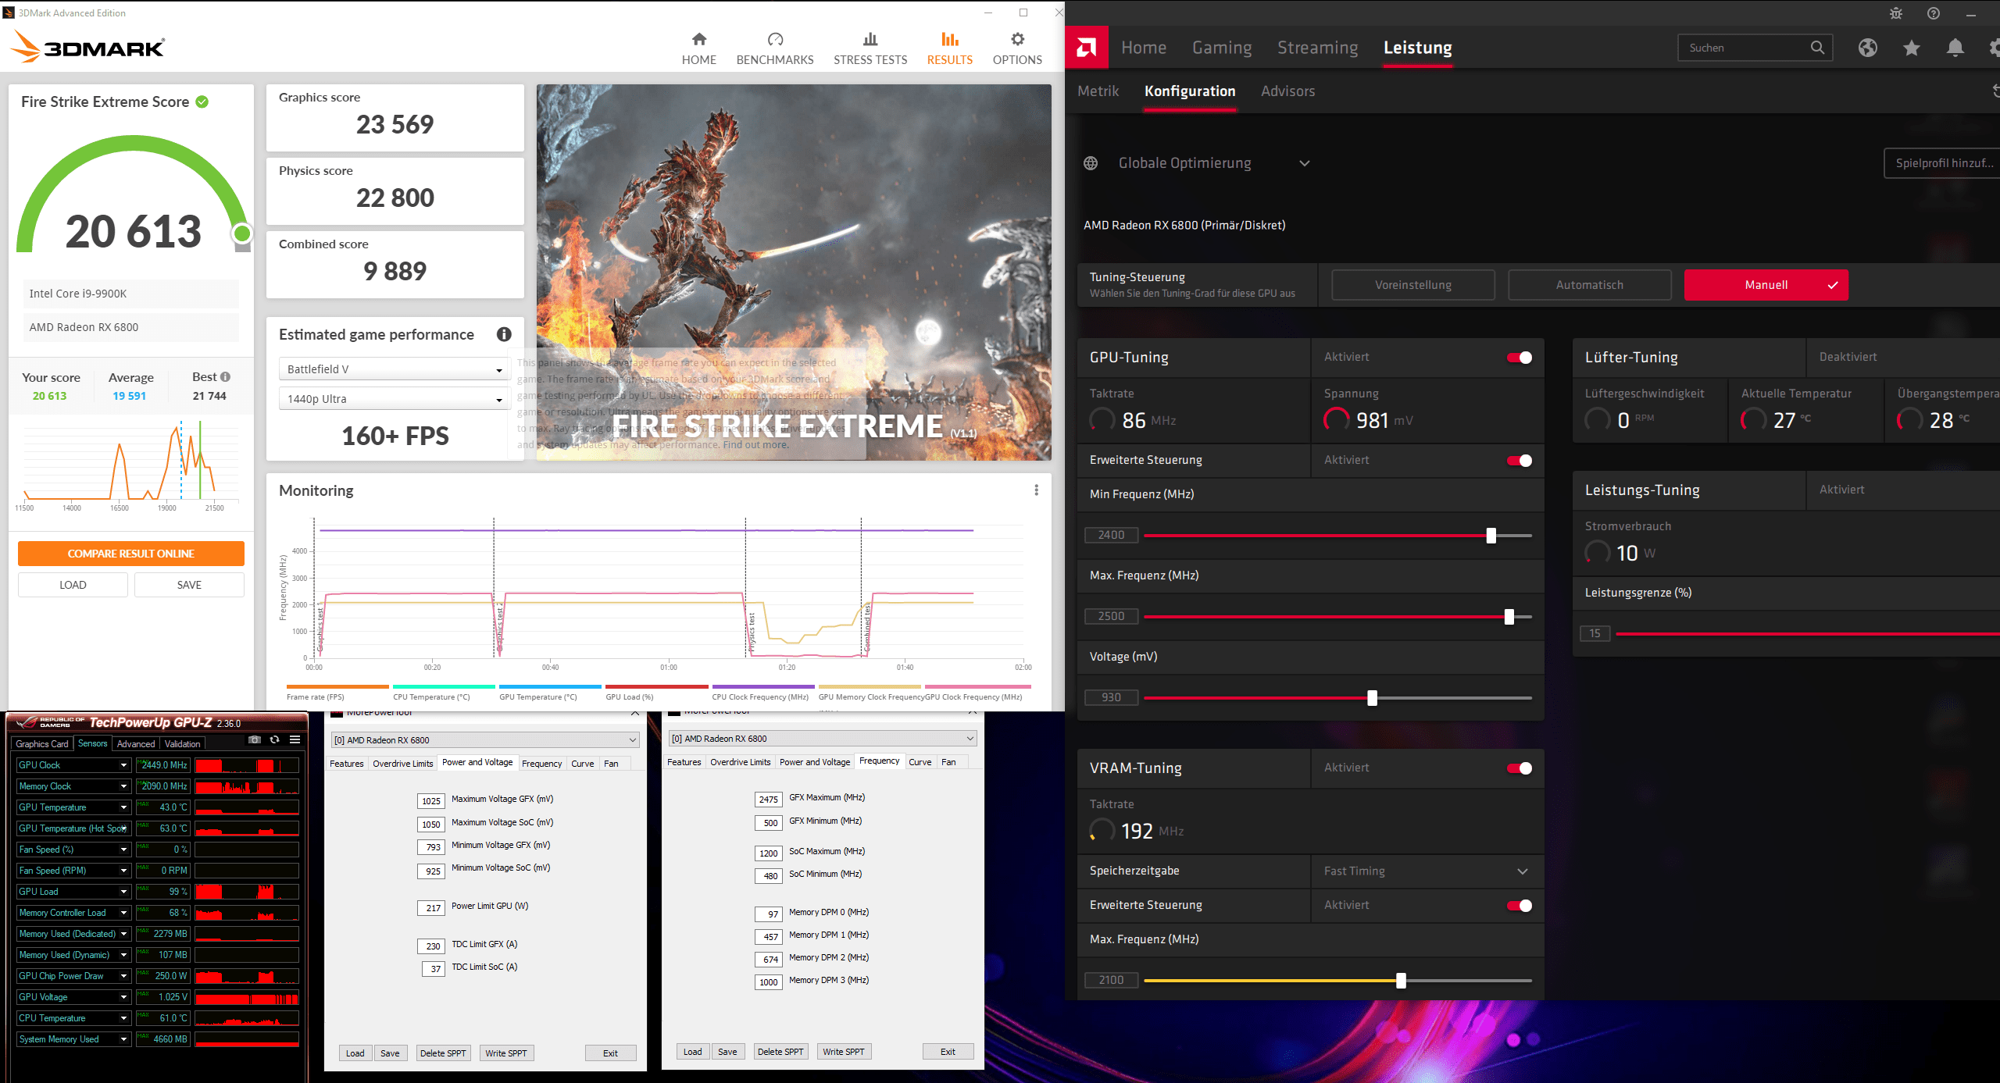Open the help question mark icon
The image size is (2000, 1083).
pos(1933,13)
